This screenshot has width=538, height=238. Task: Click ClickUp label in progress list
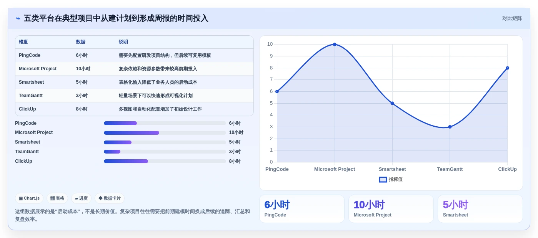pos(23,161)
